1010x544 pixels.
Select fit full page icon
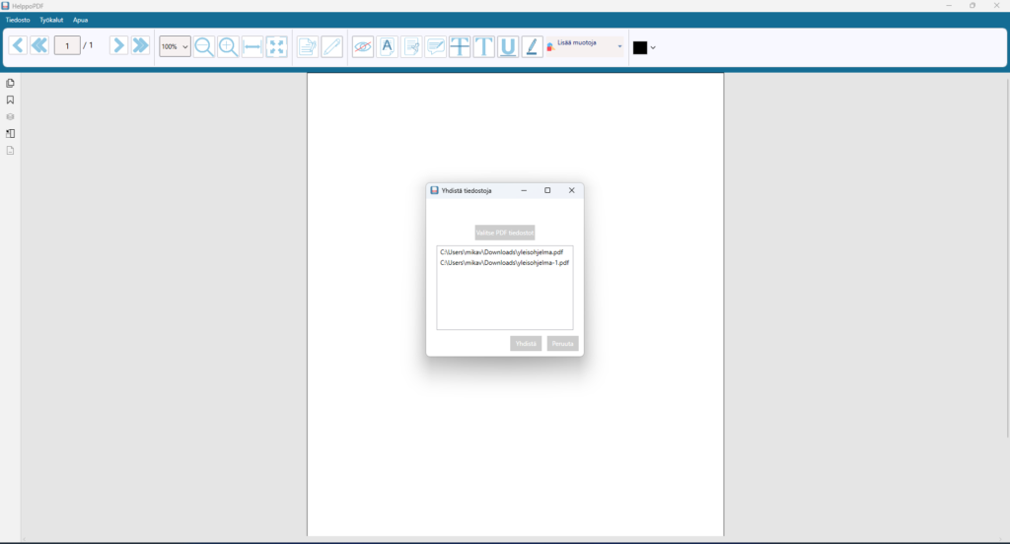click(x=277, y=47)
